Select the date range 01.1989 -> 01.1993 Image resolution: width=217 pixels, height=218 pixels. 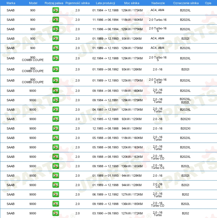click(105, 176)
